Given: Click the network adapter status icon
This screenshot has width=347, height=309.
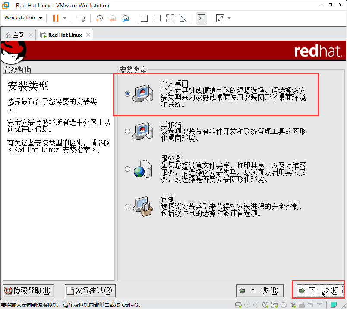Looking at the screenshot, I should click(x=274, y=305).
